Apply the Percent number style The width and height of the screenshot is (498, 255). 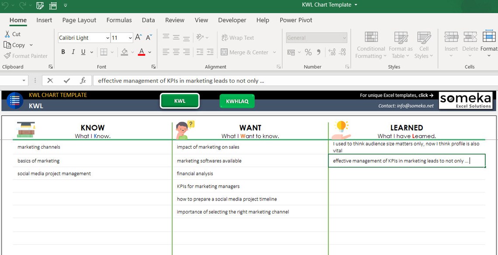[308, 52]
